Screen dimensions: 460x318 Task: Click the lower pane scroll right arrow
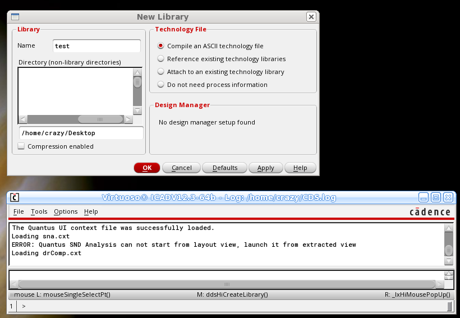[439, 284]
